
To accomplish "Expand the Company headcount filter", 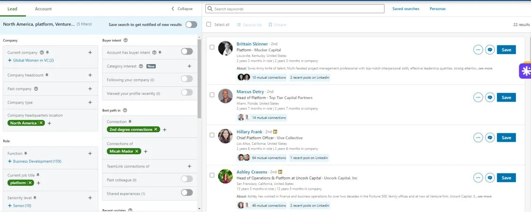I will click(90, 75).
